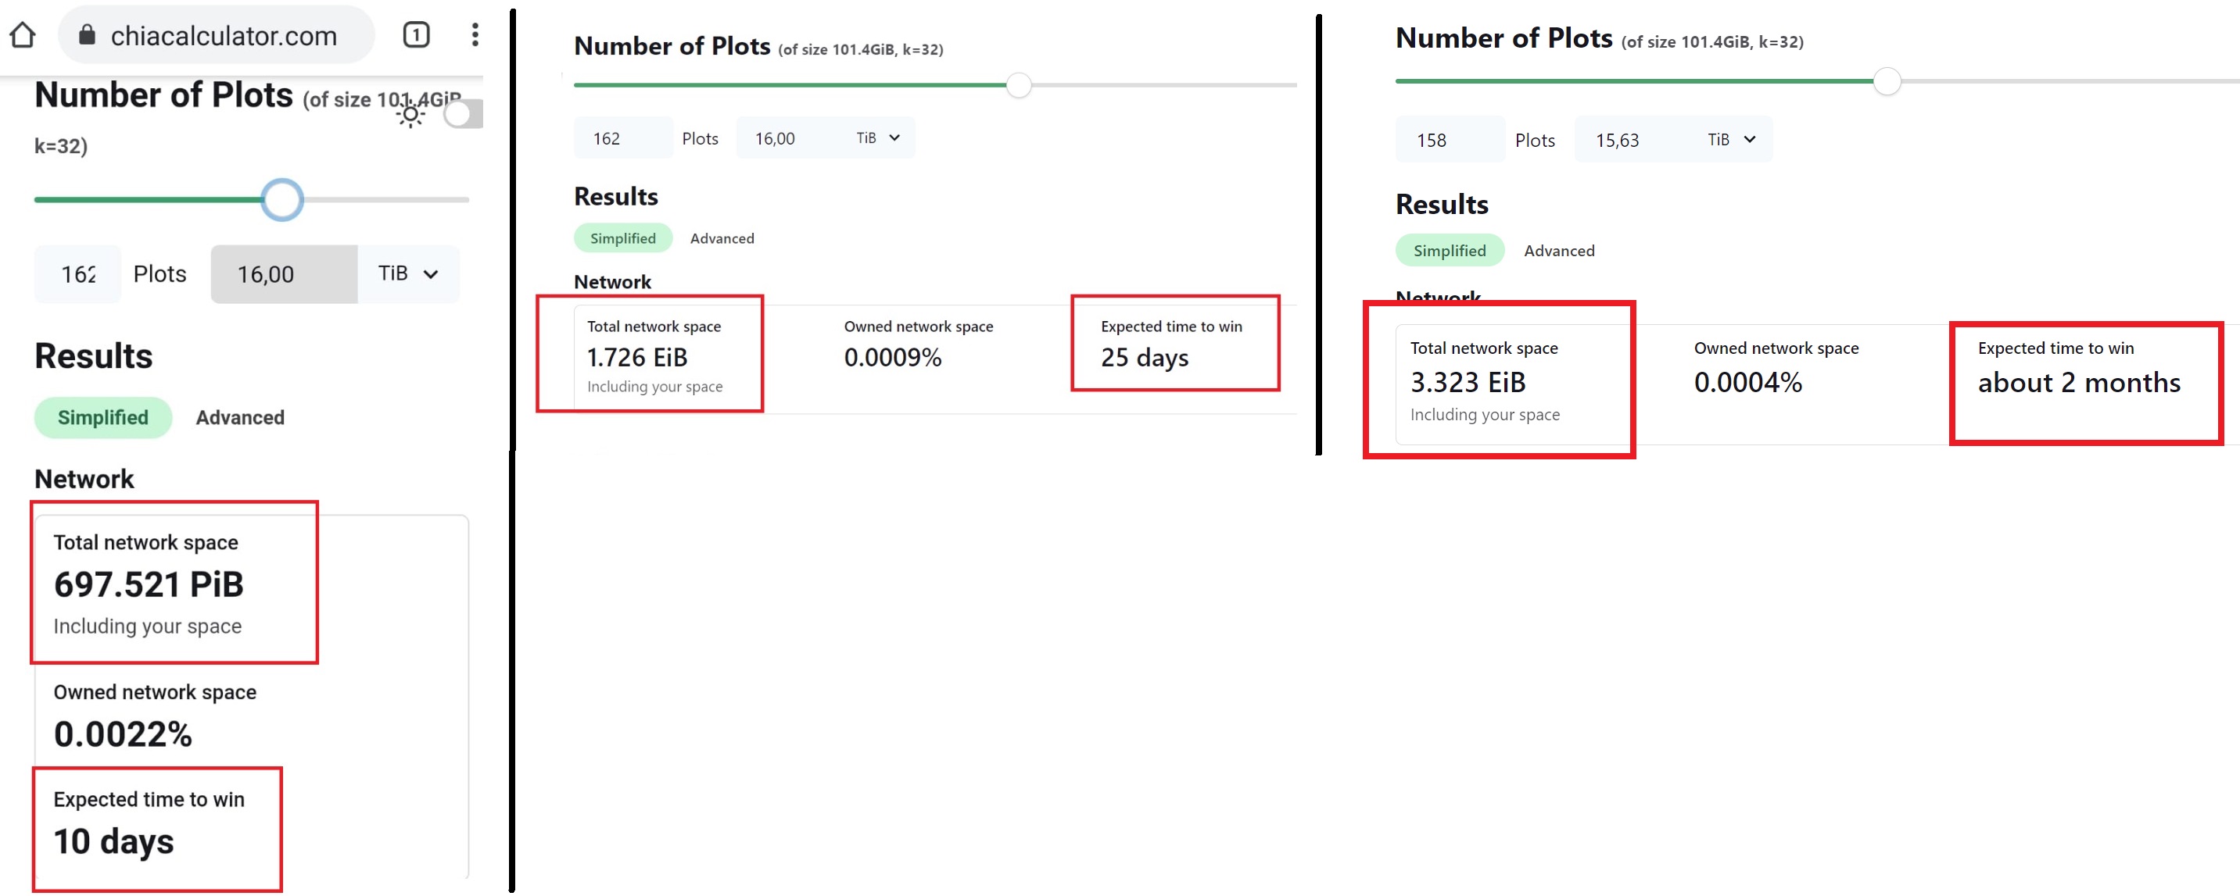
Task: Click the chiacalculator.com address bar
Action: point(223,35)
